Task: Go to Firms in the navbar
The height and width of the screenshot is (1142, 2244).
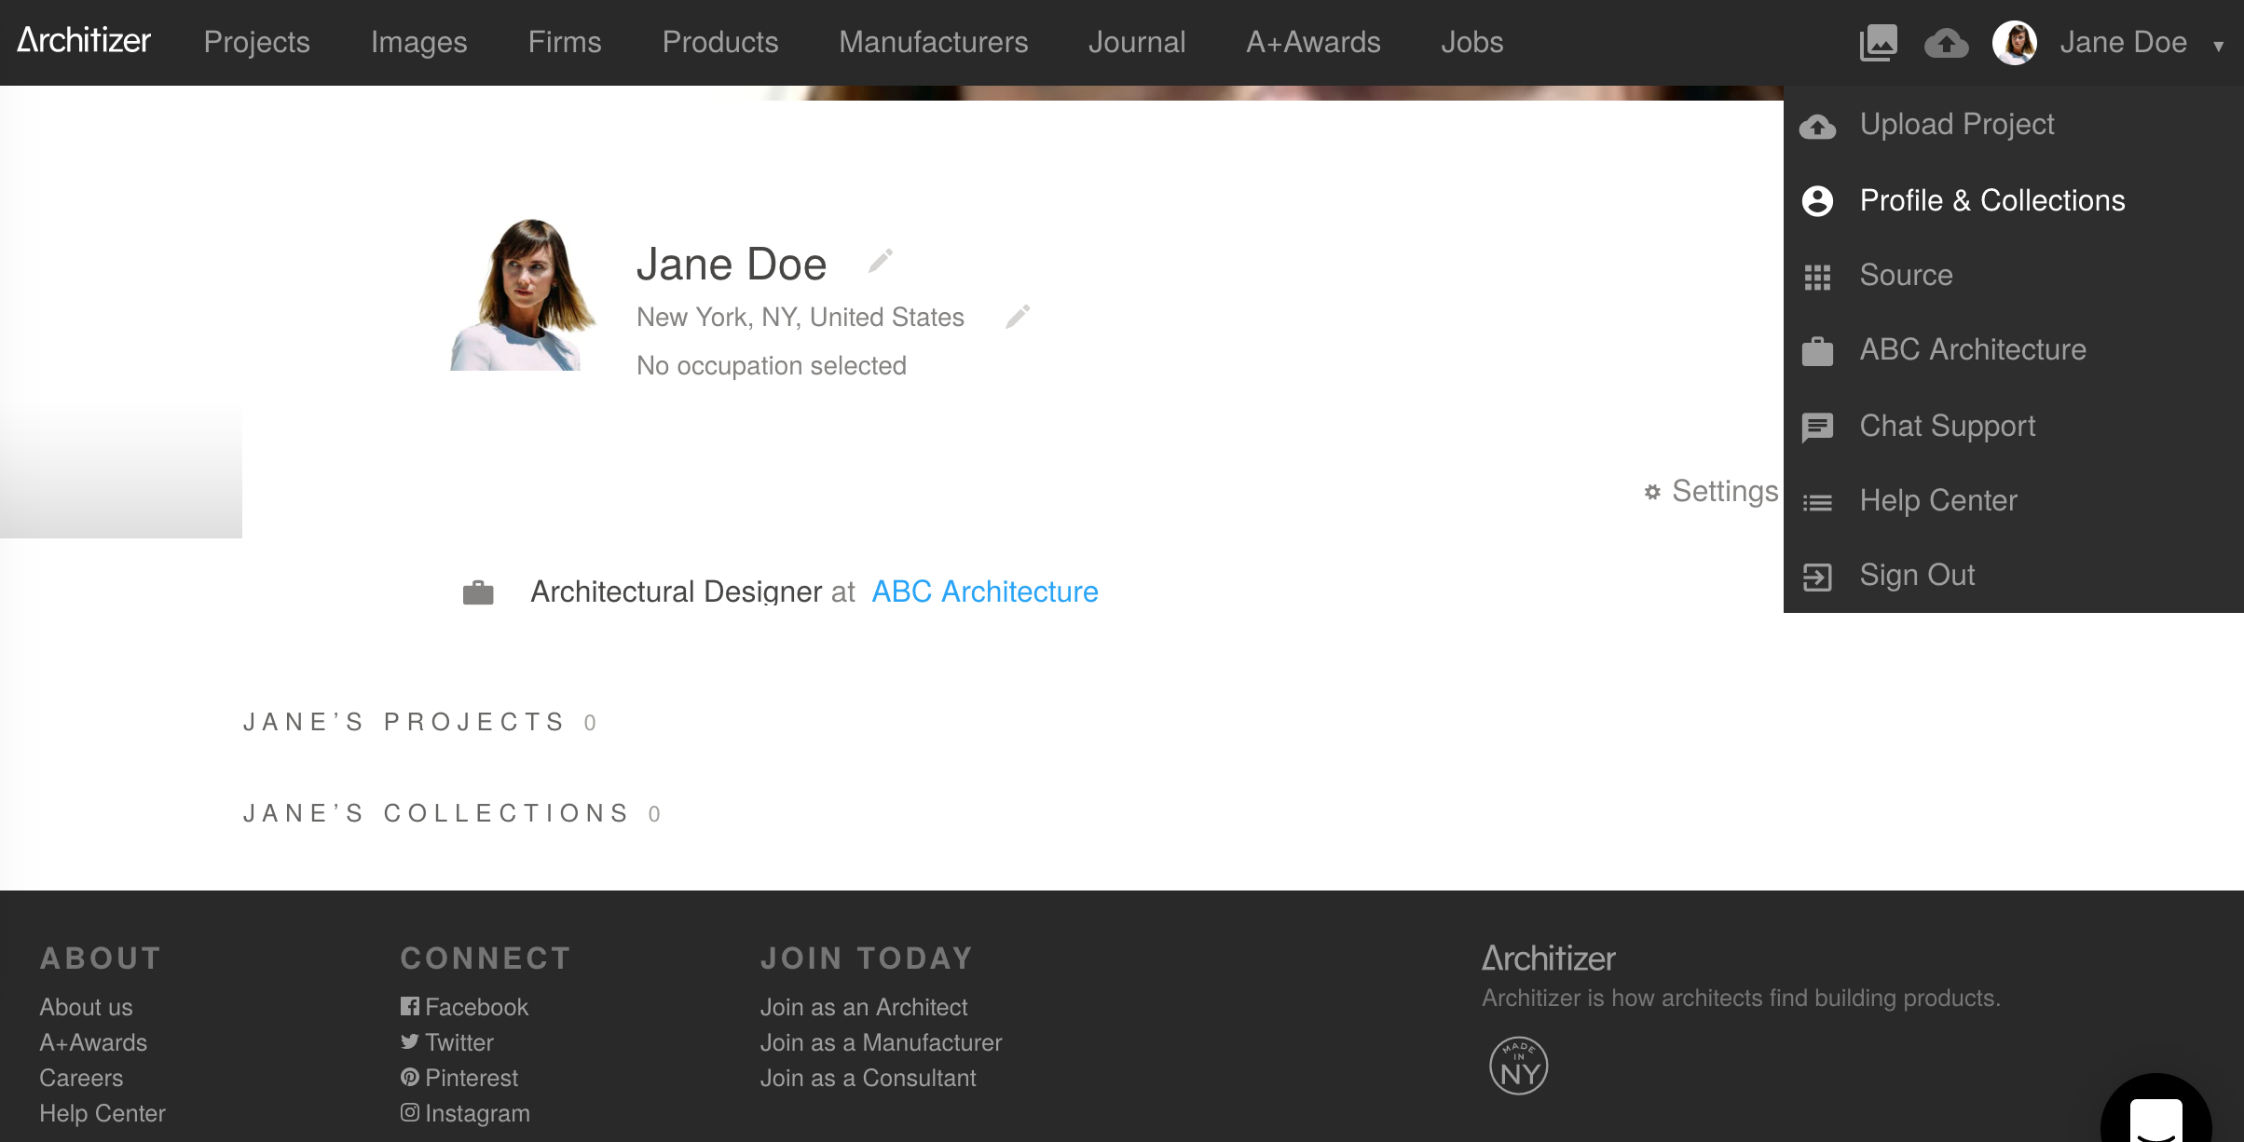Action: (565, 42)
